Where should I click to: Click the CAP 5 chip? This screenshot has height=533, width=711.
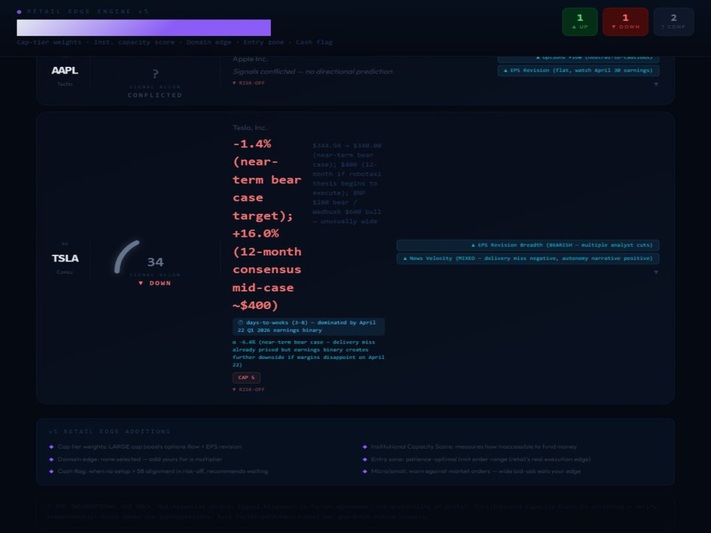point(246,377)
